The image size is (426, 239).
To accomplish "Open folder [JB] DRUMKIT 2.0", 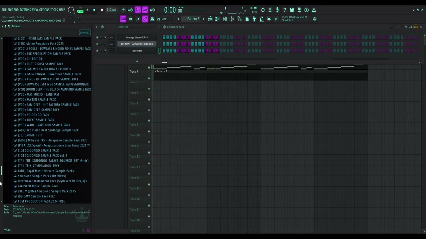I will tap(28, 135).
